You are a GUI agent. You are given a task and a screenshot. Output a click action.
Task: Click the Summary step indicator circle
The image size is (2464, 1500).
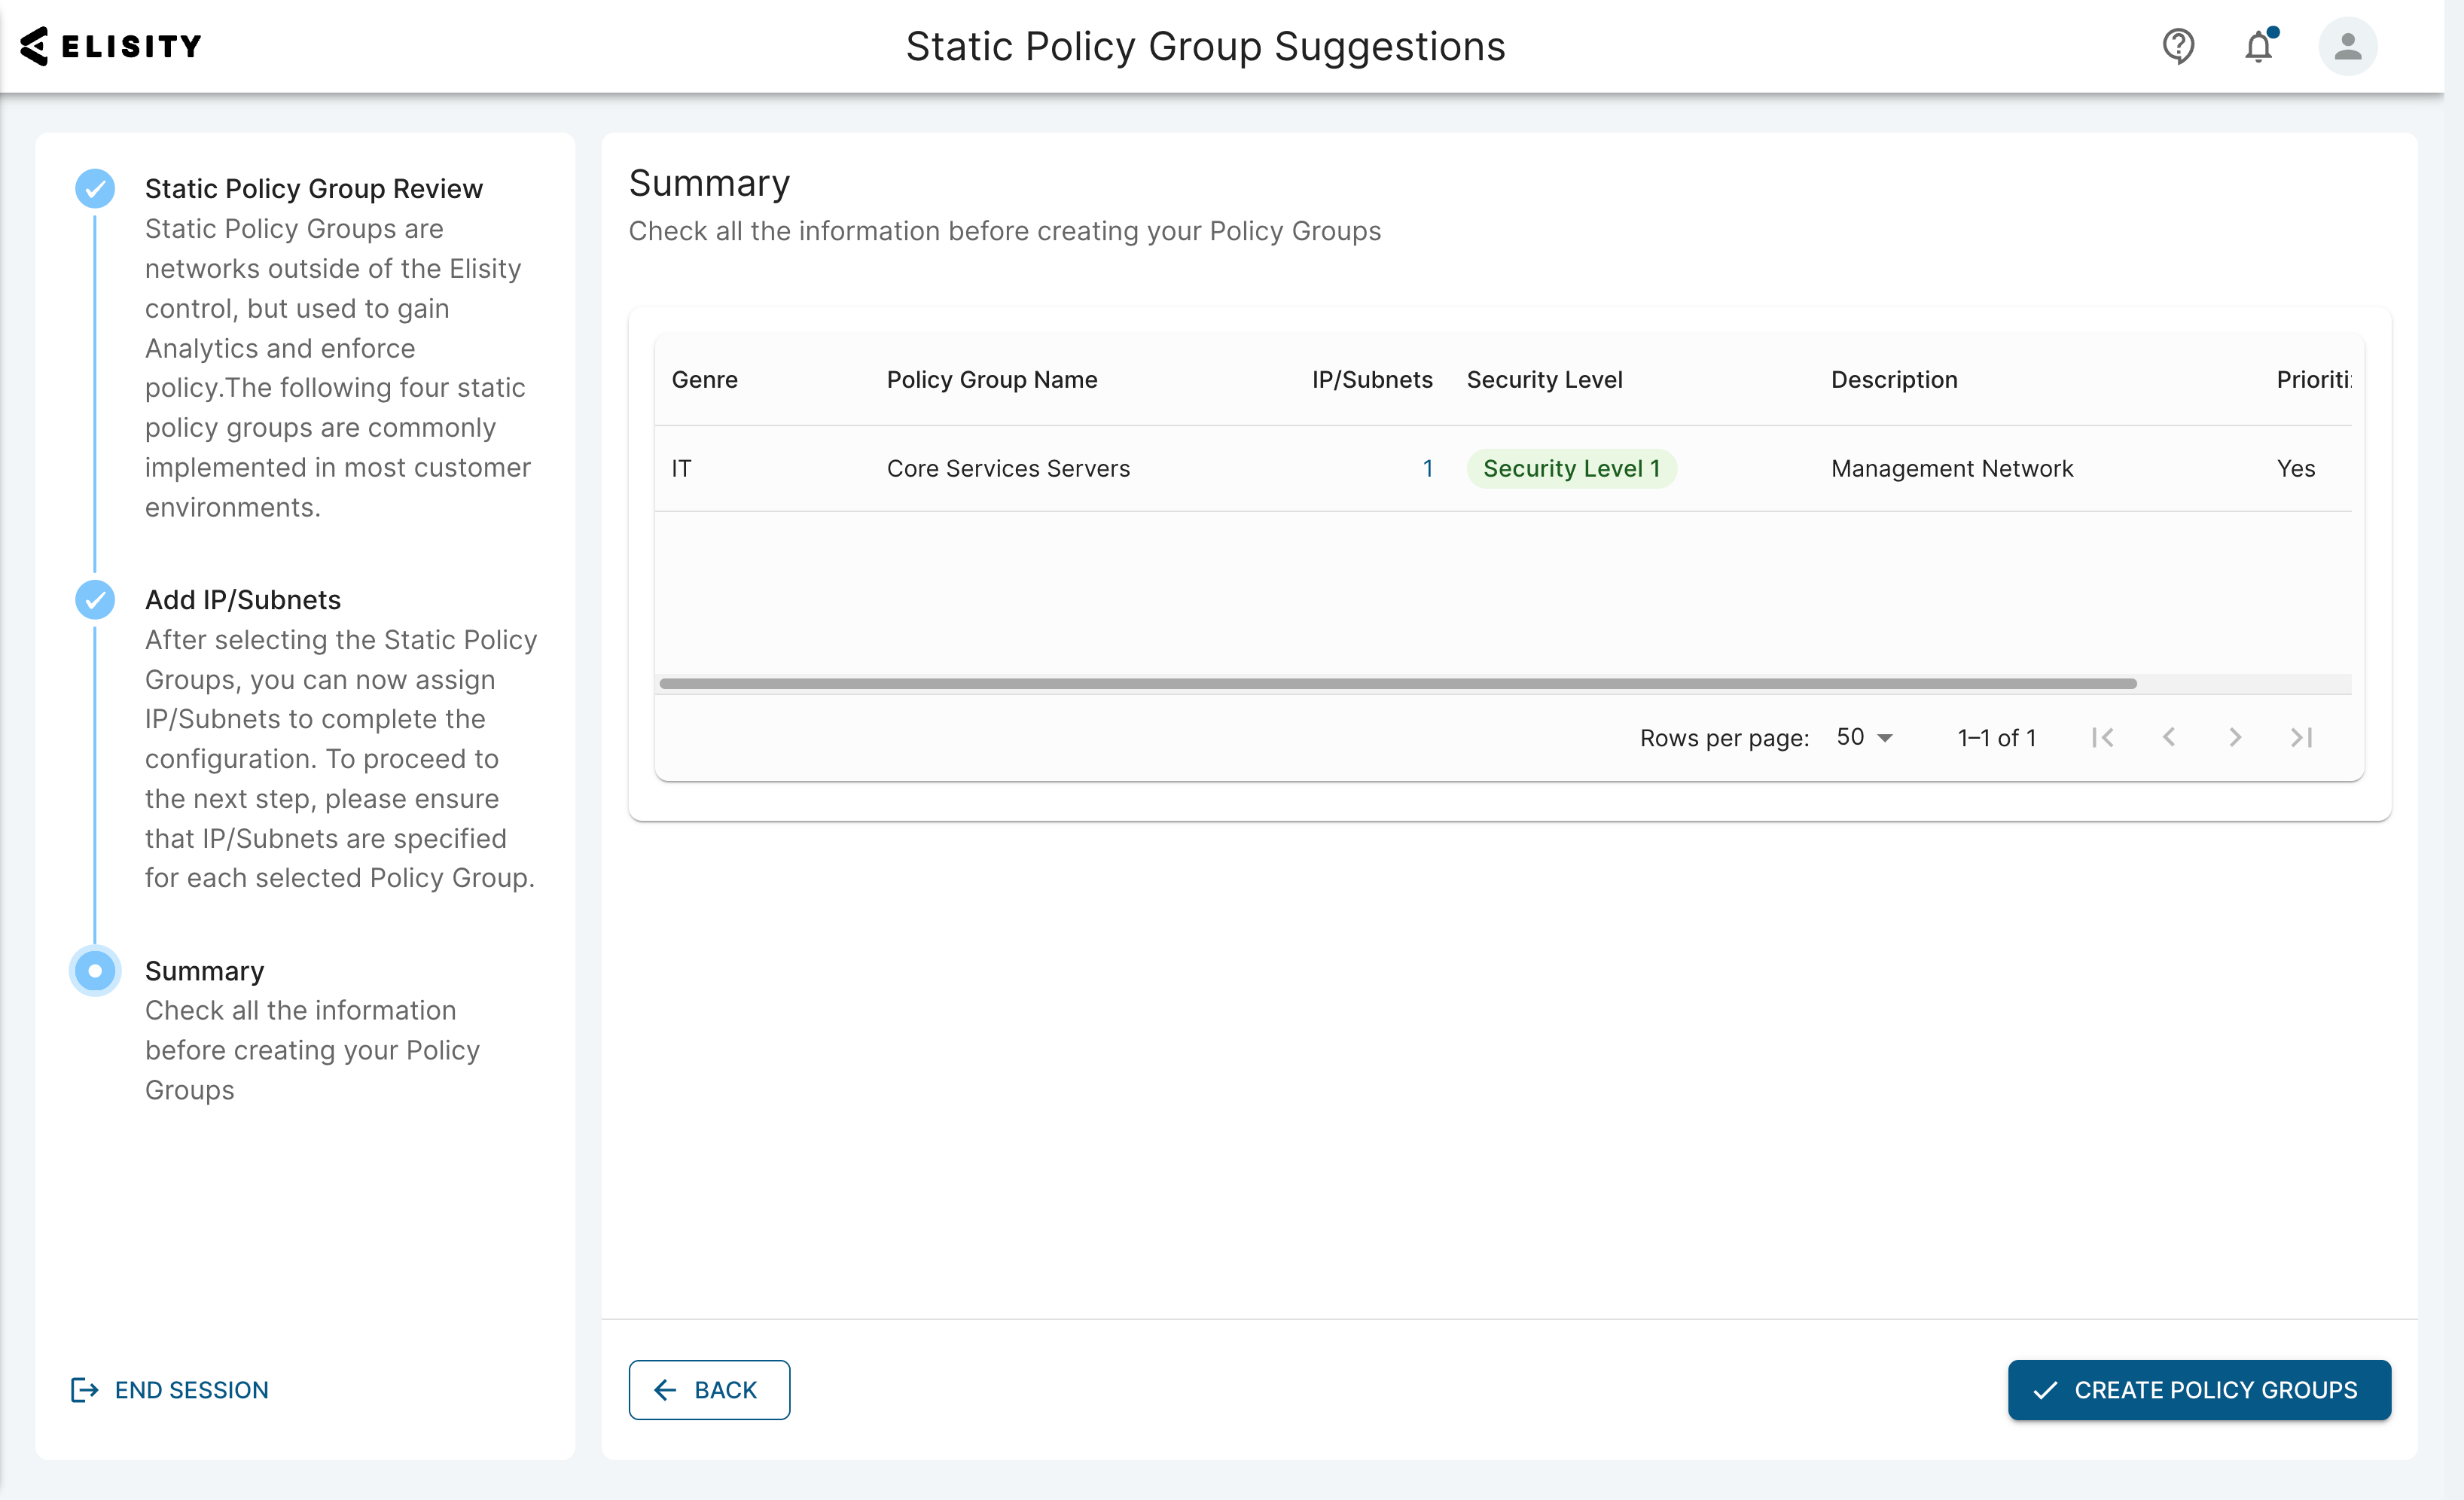(95, 970)
